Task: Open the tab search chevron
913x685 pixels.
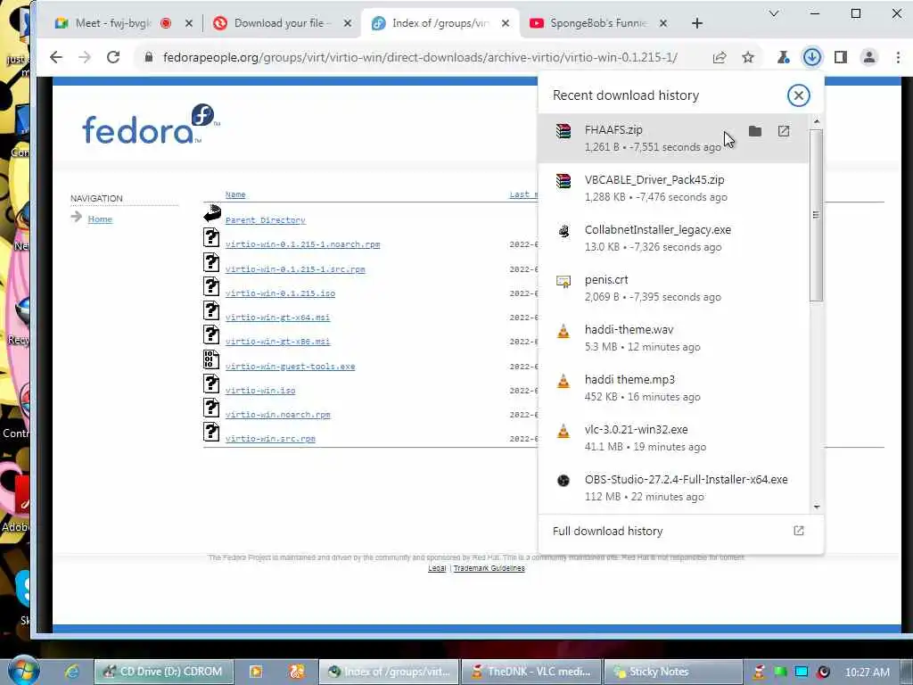Action: coord(774,13)
